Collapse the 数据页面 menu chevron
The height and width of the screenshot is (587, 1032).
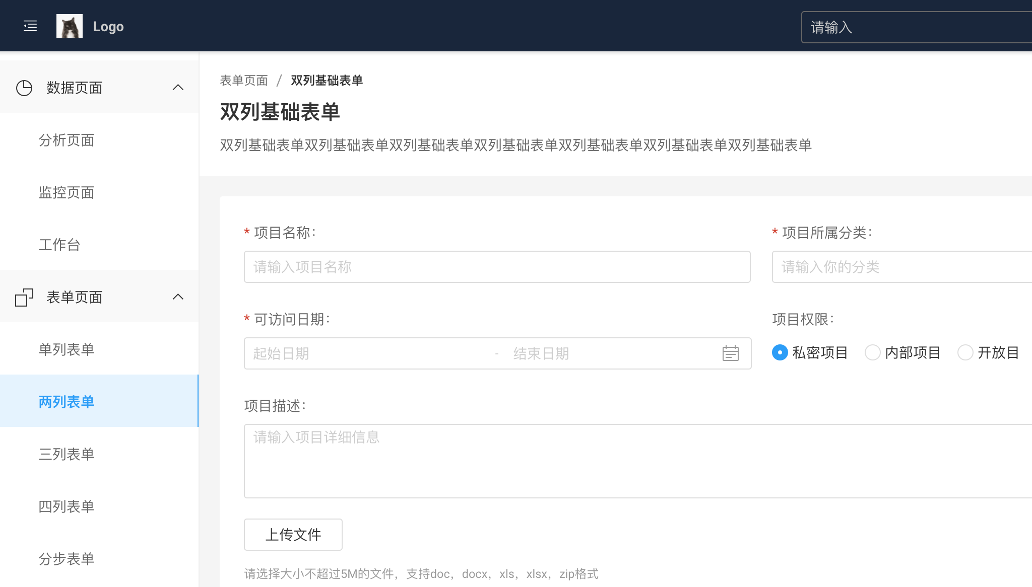(178, 88)
